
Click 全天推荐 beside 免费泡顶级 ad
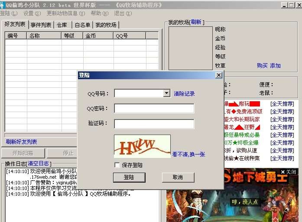click(x=282, y=112)
